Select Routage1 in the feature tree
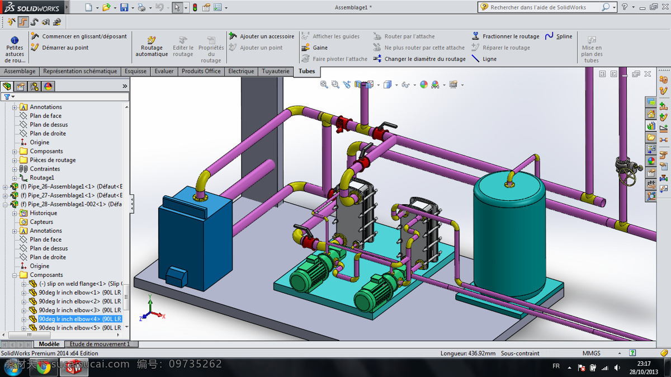The width and height of the screenshot is (671, 377). (x=42, y=177)
